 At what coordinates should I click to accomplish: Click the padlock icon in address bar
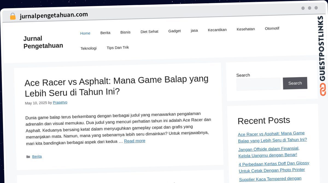click(x=13, y=16)
